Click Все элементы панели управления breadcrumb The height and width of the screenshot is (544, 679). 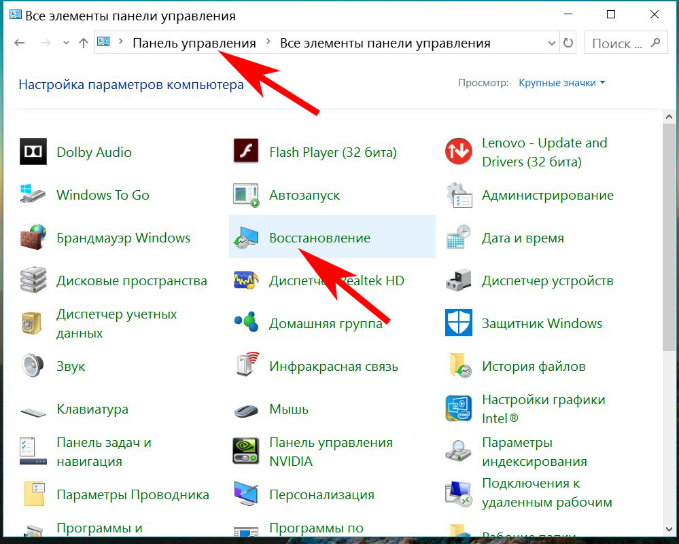[385, 43]
